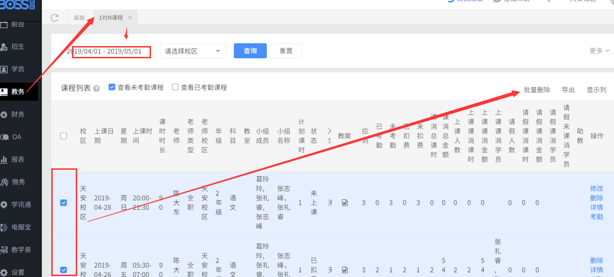
Task: Toggle the select-all header checkbox
Action: coord(64,136)
